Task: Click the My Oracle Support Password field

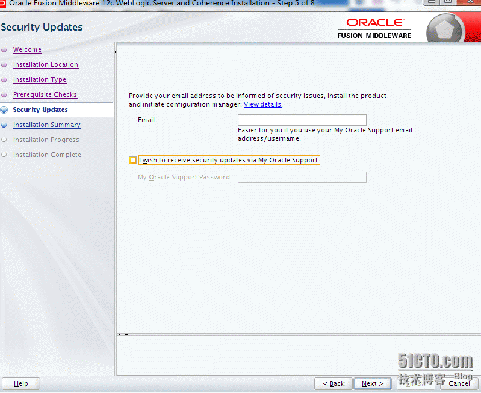Action: (x=302, y=177)
